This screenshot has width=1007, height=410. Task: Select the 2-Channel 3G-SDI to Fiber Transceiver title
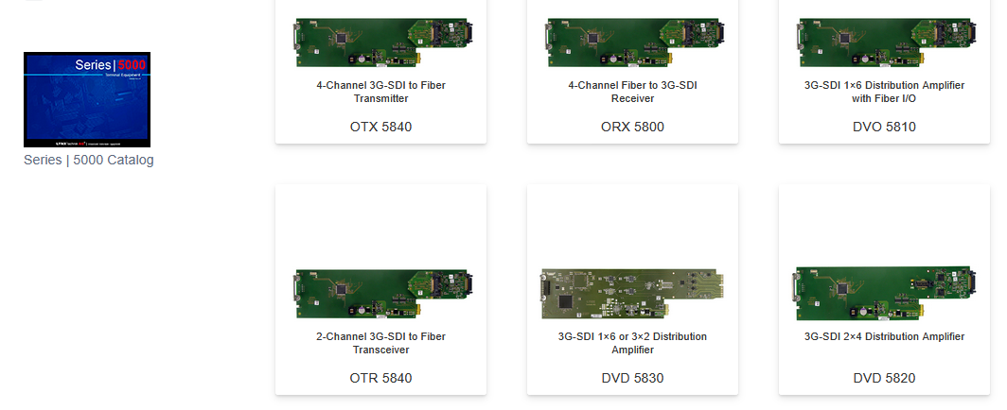click(380, 343)
